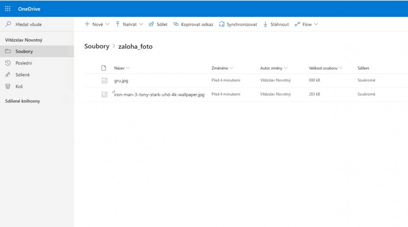Click the Kopírovat odkaz link icon
The height and width of the screenshot is (227, 408).
click(x=176, y=24)
